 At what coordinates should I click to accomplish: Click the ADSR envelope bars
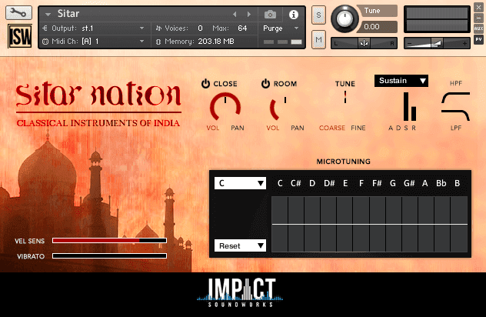pyautogui.click(x=410, y=106)
